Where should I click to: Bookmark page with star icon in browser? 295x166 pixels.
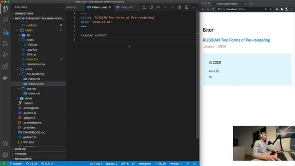pyautogui.click(x=271, y=9)
